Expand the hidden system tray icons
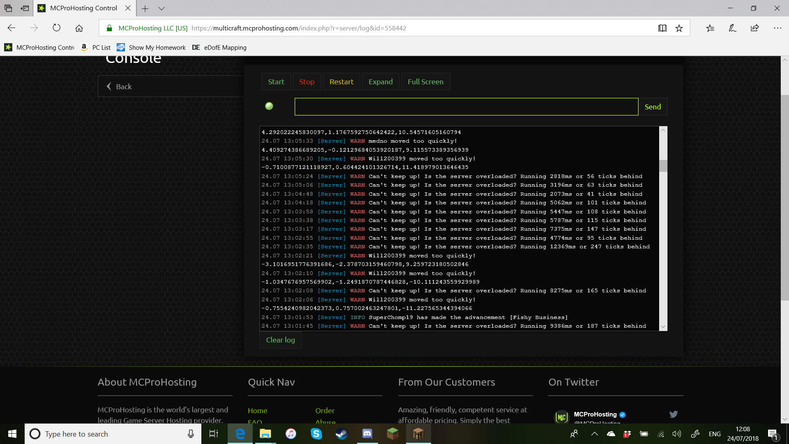Screen dimensions: 789x444 tap(594, 434)
